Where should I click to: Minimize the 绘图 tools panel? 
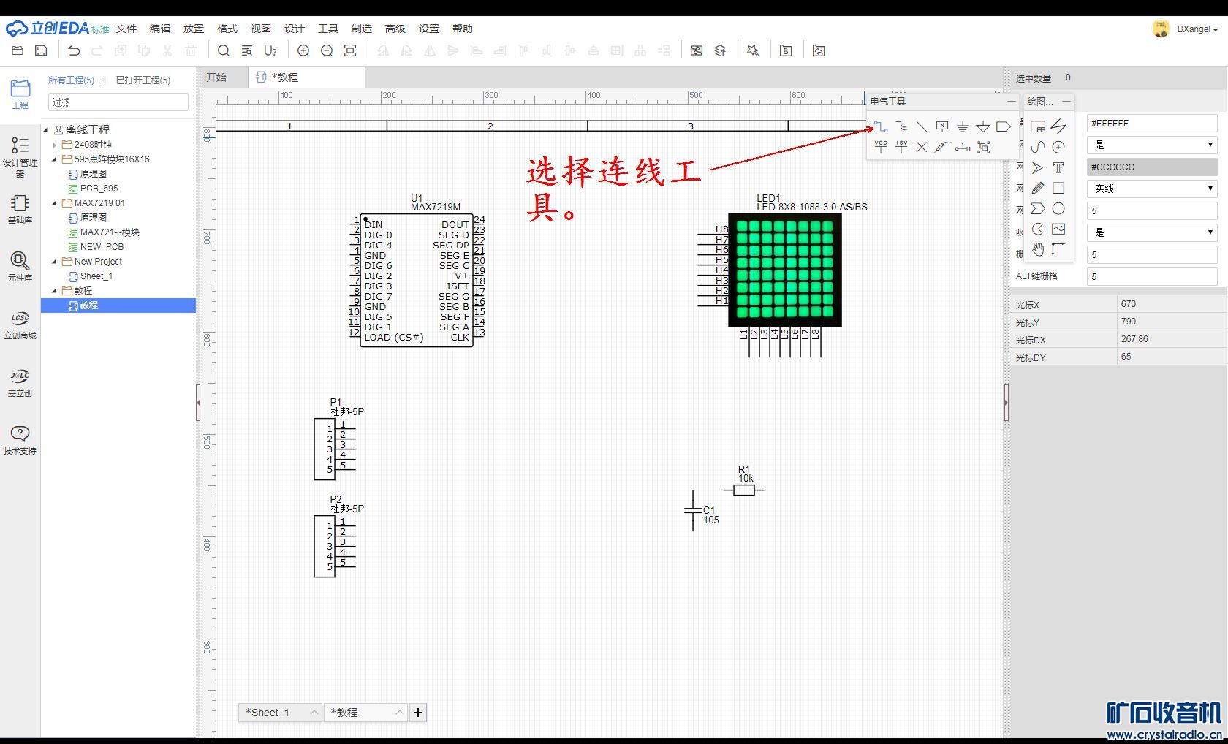click(x=1066, y=102)
